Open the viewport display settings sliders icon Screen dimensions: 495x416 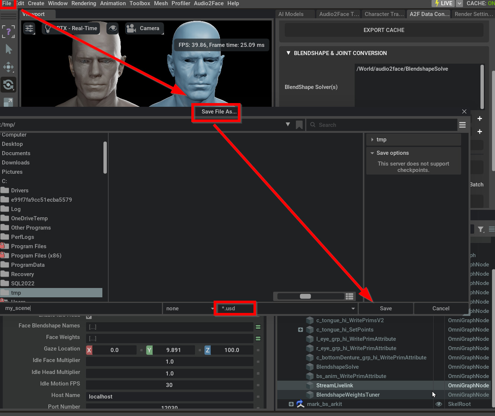point(29,28)
